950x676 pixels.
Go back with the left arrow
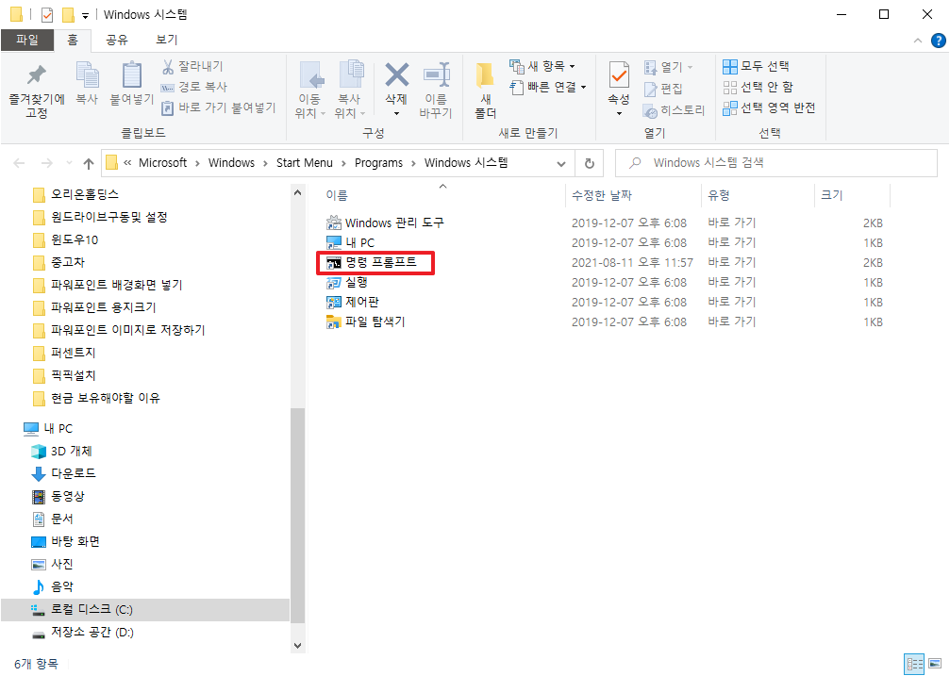(x=20, y=163)
